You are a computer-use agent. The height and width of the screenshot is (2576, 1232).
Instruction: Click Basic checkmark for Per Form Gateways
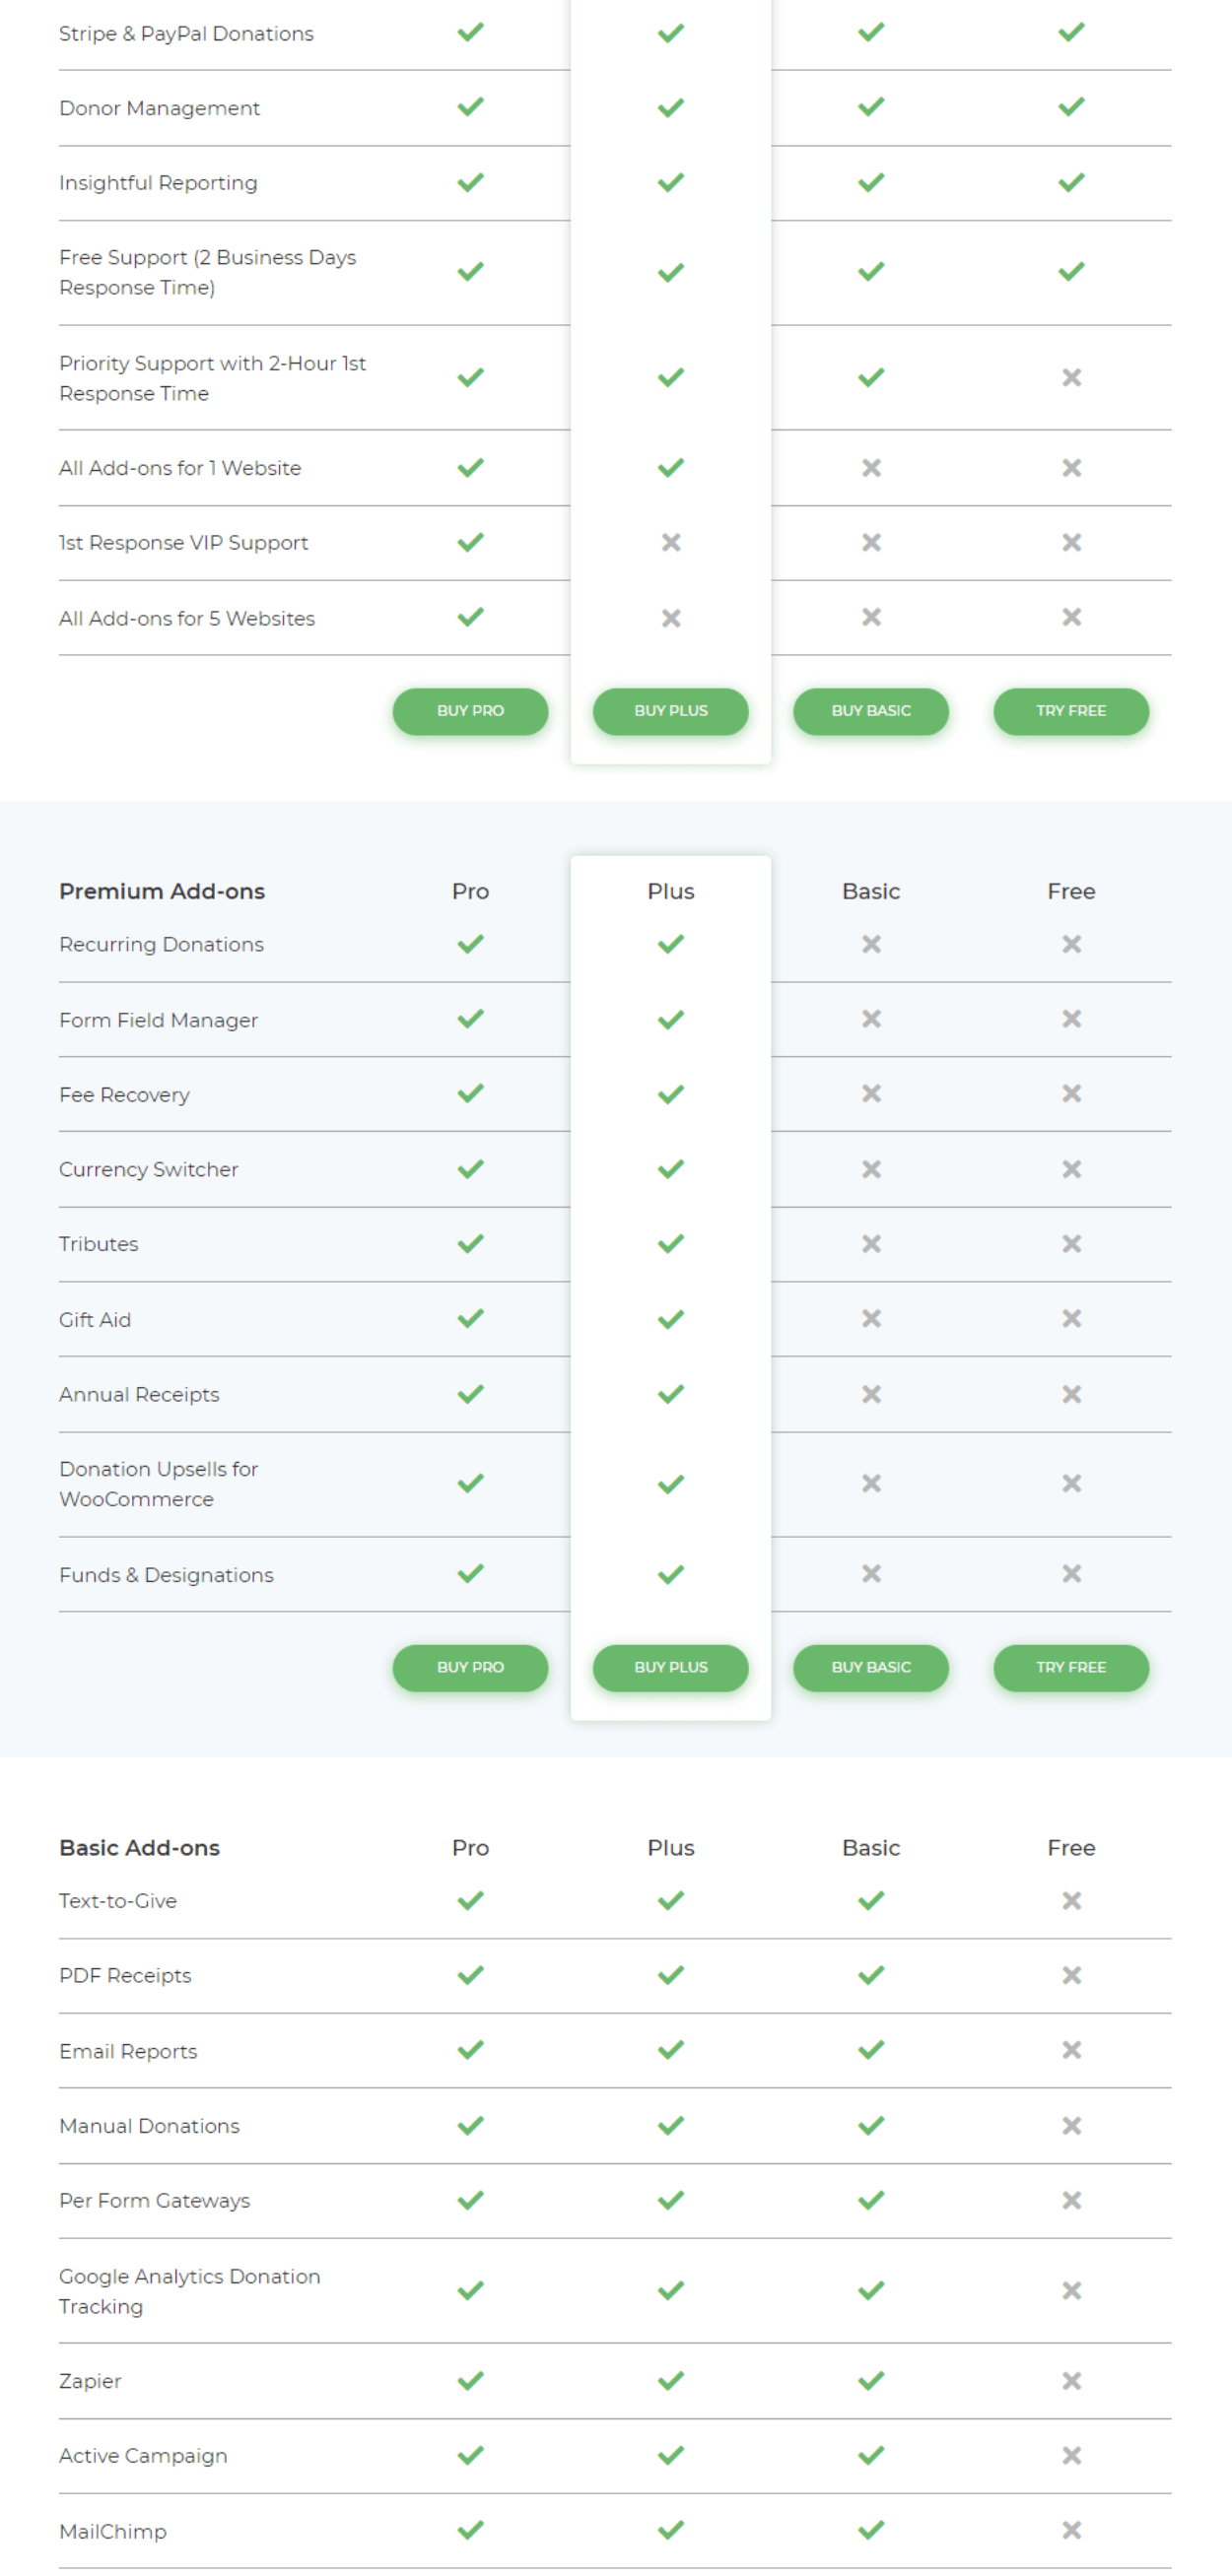870,2199
